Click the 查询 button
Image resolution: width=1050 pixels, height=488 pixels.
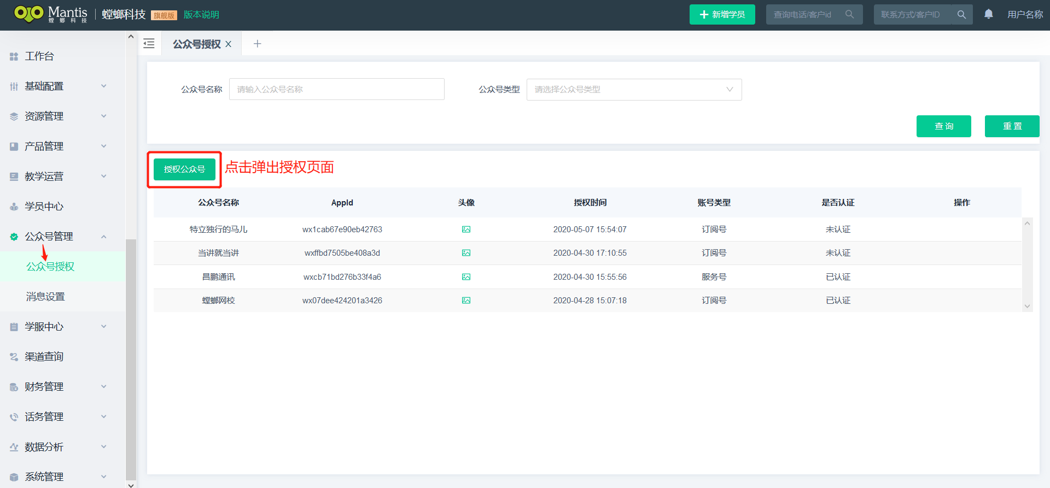pos(943,126)
